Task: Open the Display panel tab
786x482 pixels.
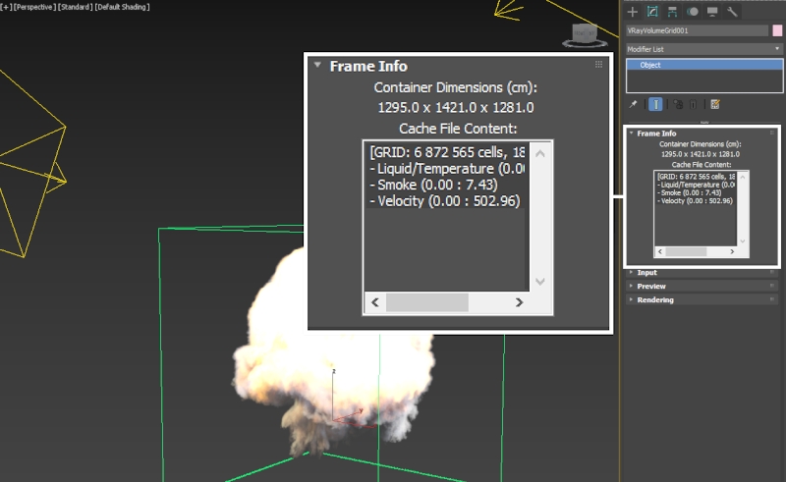Action: point(712,12)
